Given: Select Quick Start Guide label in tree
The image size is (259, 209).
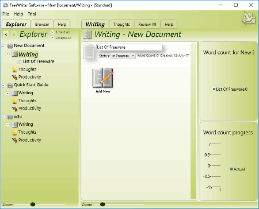Looking at the screenshot, I should pyautogui.click(x=31, y=85).
